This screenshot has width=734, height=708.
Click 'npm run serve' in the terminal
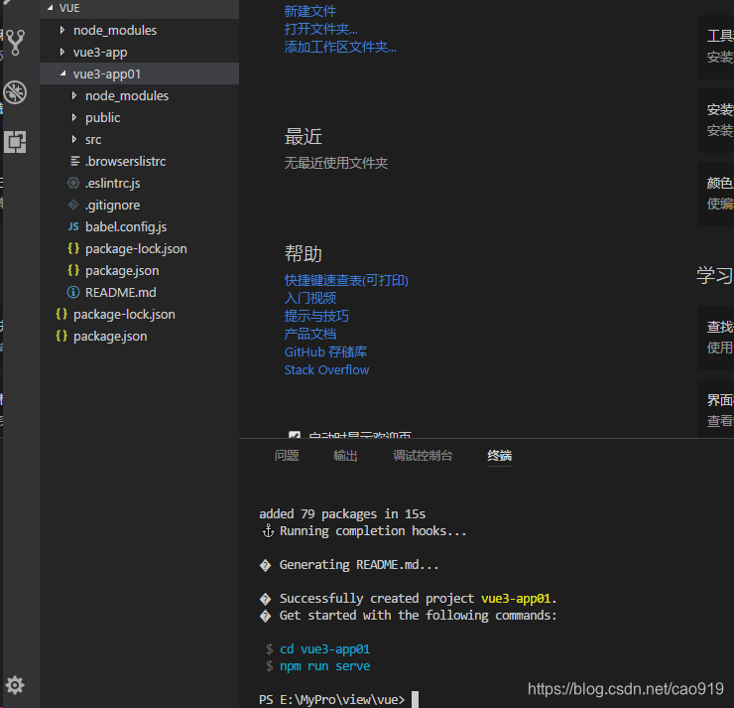click(325, 666)
